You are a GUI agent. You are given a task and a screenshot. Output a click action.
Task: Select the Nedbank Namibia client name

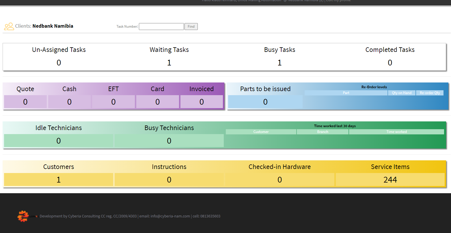pyautogui.click(x=53, y=26)
